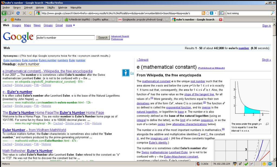Open 'Prohlédnout ve Wikipedii' link
Viewport: 277px width, 167px height.
tap(211, 68)
